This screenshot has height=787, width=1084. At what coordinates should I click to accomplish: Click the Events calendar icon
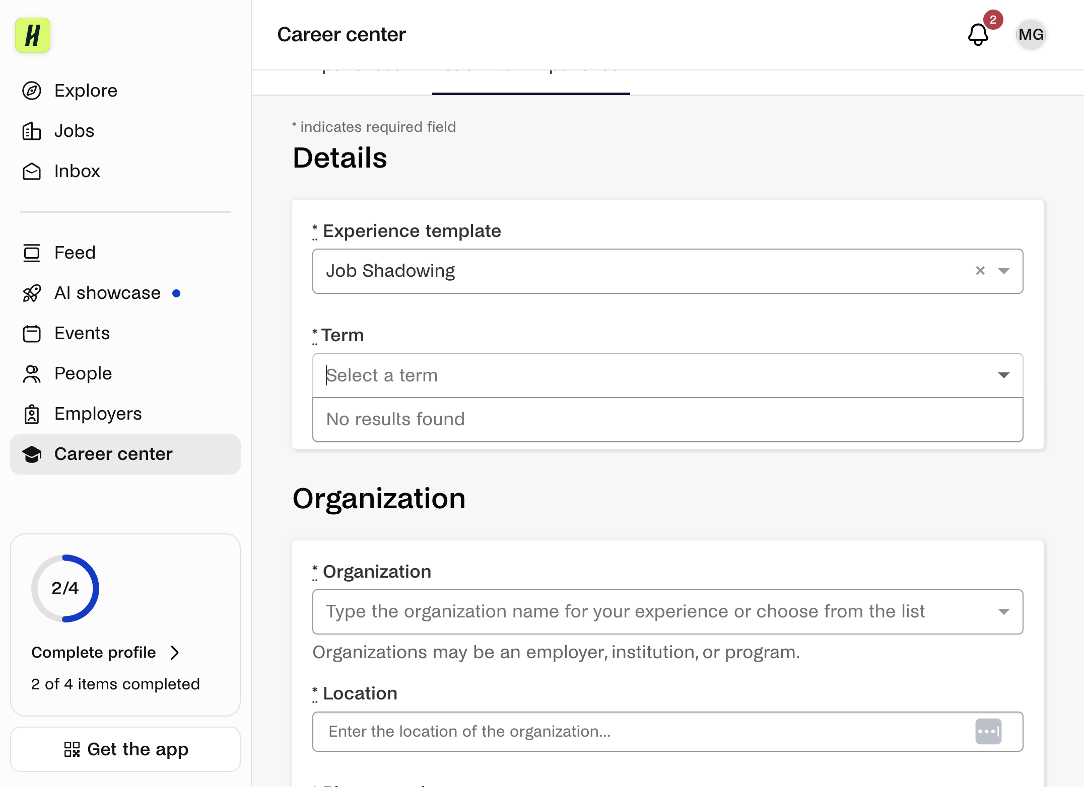click(x=32, y=333)
